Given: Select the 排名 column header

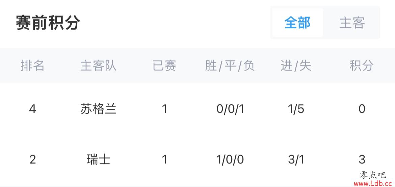Looking at the screenshot, I should (32, 66).
